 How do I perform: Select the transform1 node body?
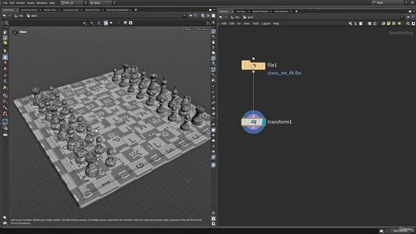(x=253, y=122)
